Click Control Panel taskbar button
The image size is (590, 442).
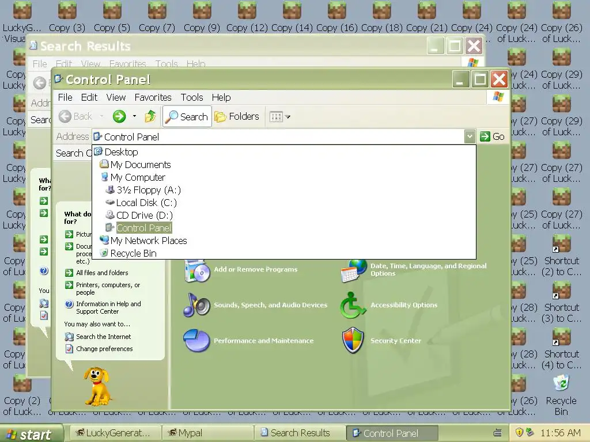click(x=392, y=433)
